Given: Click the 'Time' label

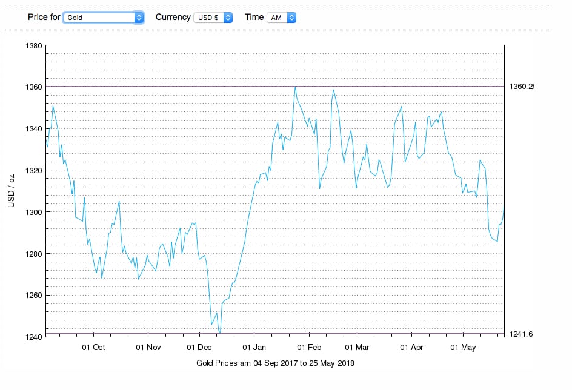Looking at the screenshot, I should (x=254, y=17).
